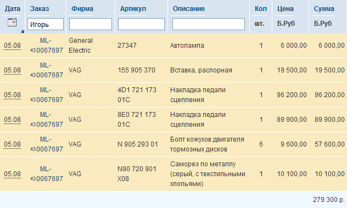The height and width of the screenshot is (208, 347).
Task: Focus the Фирма filter input field
Action: pyautogui.click(x=91, y=24)
